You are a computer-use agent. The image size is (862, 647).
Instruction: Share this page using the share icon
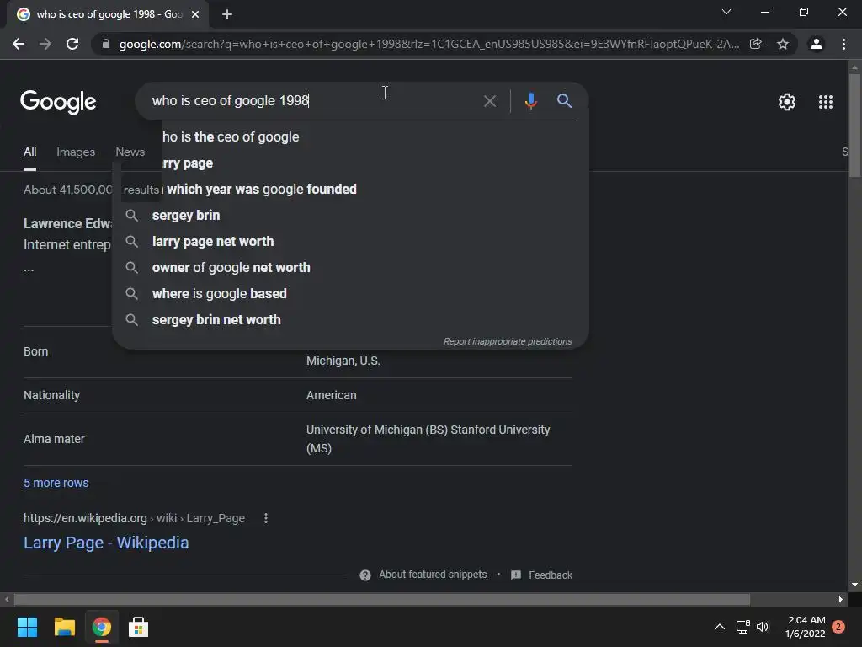point(756,44)
